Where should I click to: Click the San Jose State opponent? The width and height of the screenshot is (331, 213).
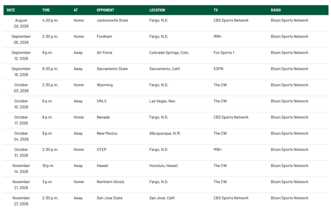[110, 198]
